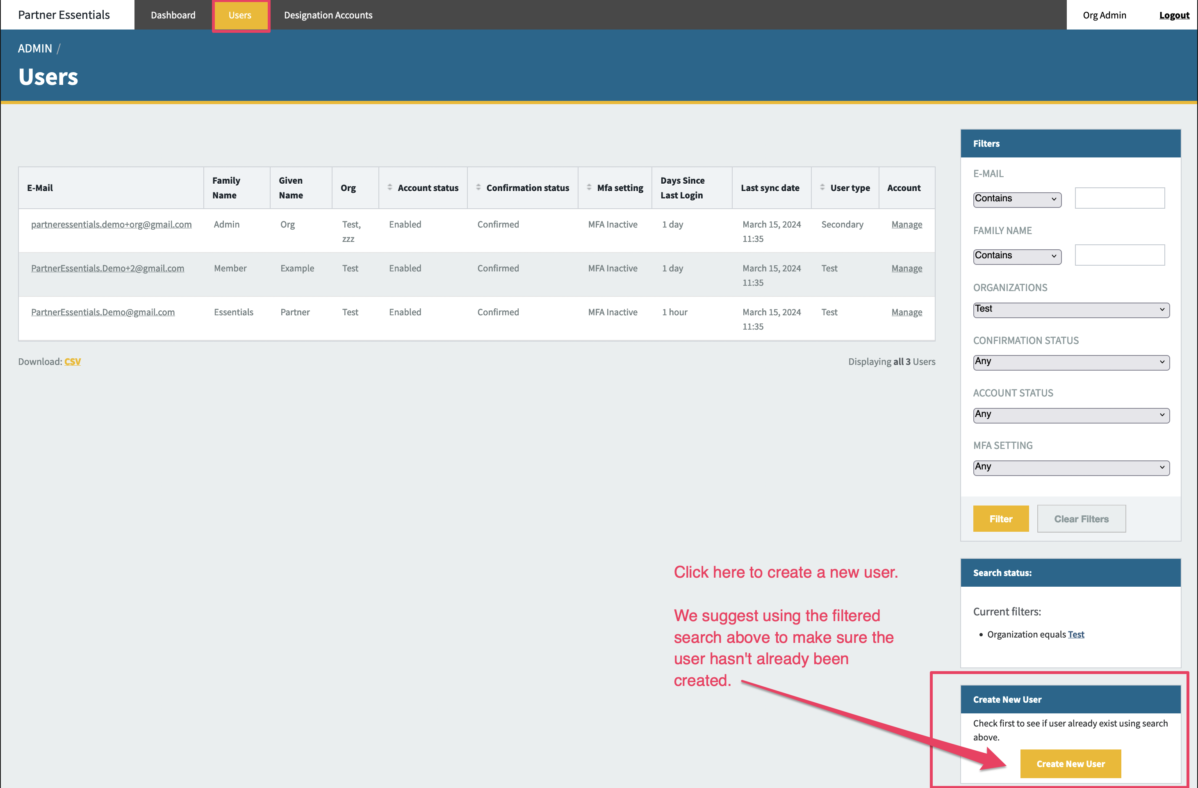Open Family Name Contains match dropdown
1198x788 pixels.
1017,256
